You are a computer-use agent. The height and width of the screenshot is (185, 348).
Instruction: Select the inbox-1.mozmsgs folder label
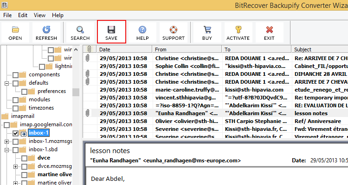pyautogui.click(x=51, y=141)
